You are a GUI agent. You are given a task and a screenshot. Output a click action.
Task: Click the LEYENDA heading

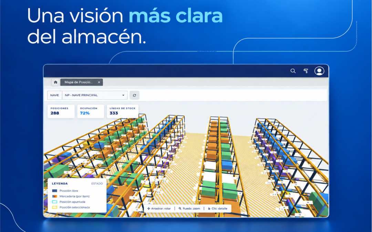pyautogui.click(x=60, y=184)
